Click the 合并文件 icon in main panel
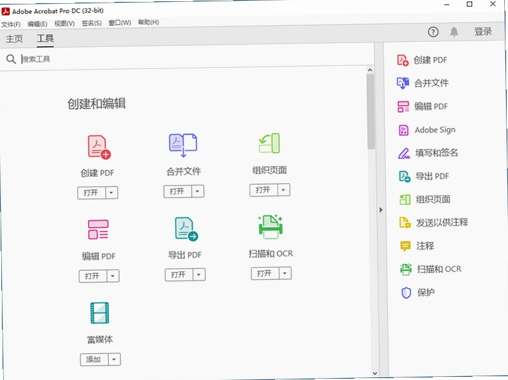508x380 pixels. [183, 145]
